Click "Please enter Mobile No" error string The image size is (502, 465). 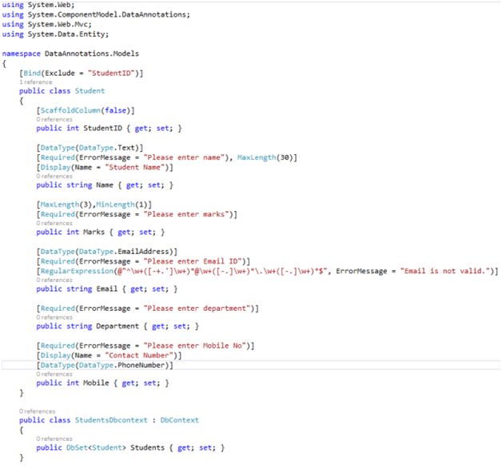click(194, 346)
